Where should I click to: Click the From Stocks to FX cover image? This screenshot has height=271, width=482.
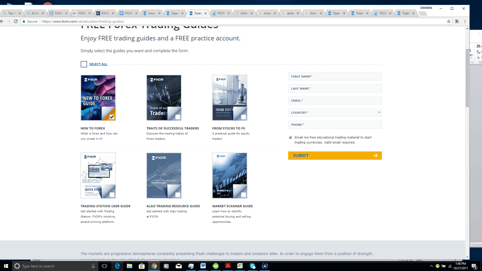pos(230,98)
